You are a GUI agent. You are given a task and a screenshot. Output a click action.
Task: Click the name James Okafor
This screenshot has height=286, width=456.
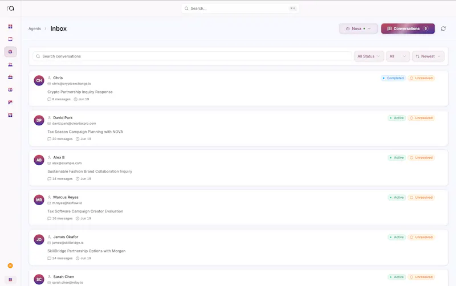coord(66,237)
